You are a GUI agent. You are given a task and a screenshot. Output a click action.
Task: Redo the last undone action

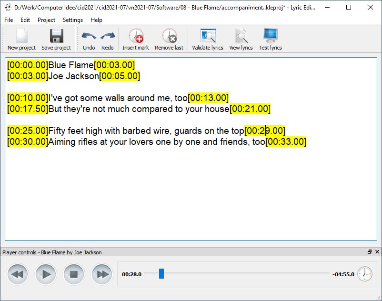point(108,39)
